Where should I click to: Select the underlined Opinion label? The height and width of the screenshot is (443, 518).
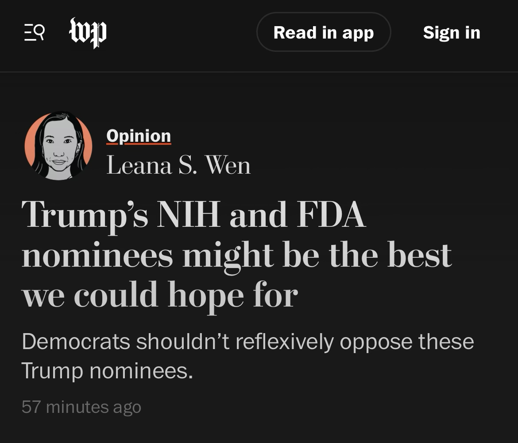point(139,136)
